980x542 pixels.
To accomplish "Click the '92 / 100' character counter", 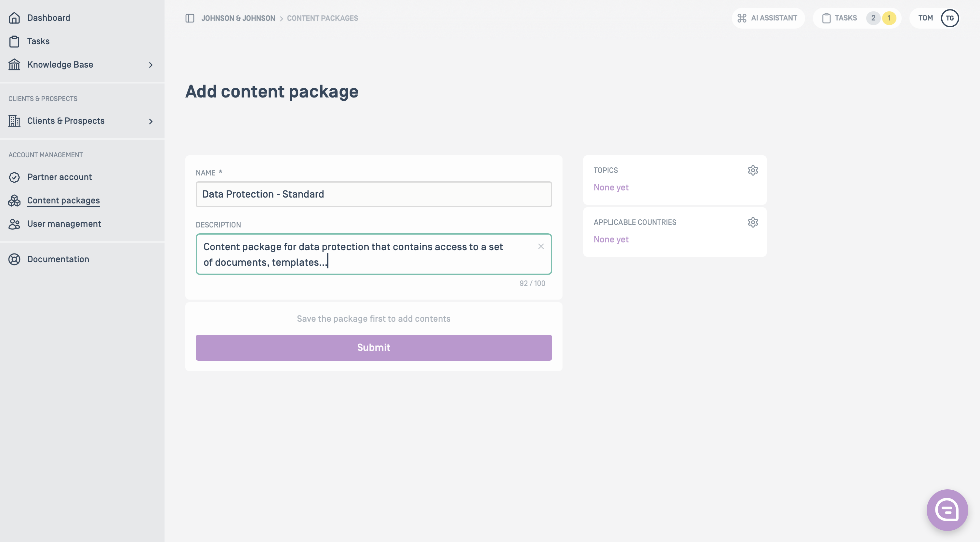I will pos(532,284).
